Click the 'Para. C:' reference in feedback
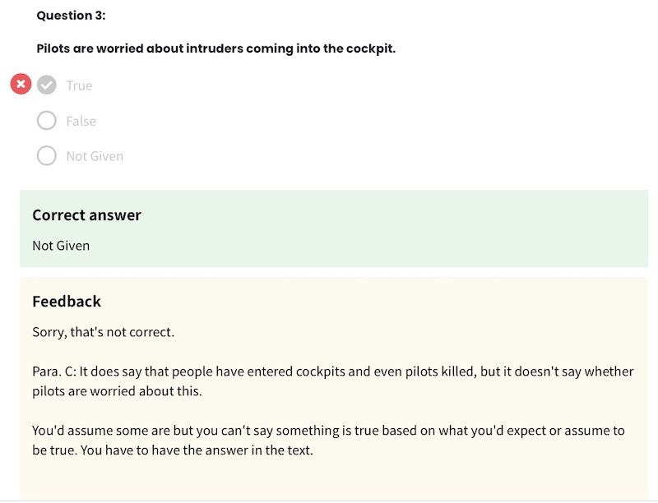The width and height of the screenshot is (658, 503). (x=54, y=371)
